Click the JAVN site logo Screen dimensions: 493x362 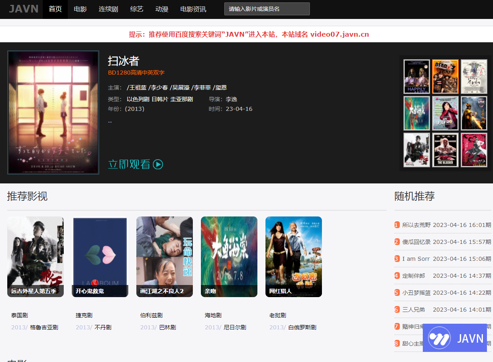24,9
